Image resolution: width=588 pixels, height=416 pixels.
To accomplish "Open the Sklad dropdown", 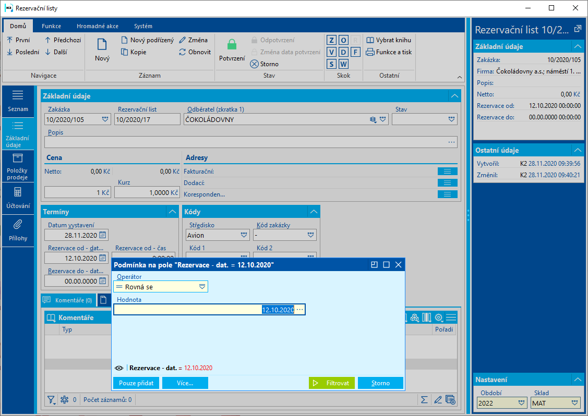I will click(575, 403).
